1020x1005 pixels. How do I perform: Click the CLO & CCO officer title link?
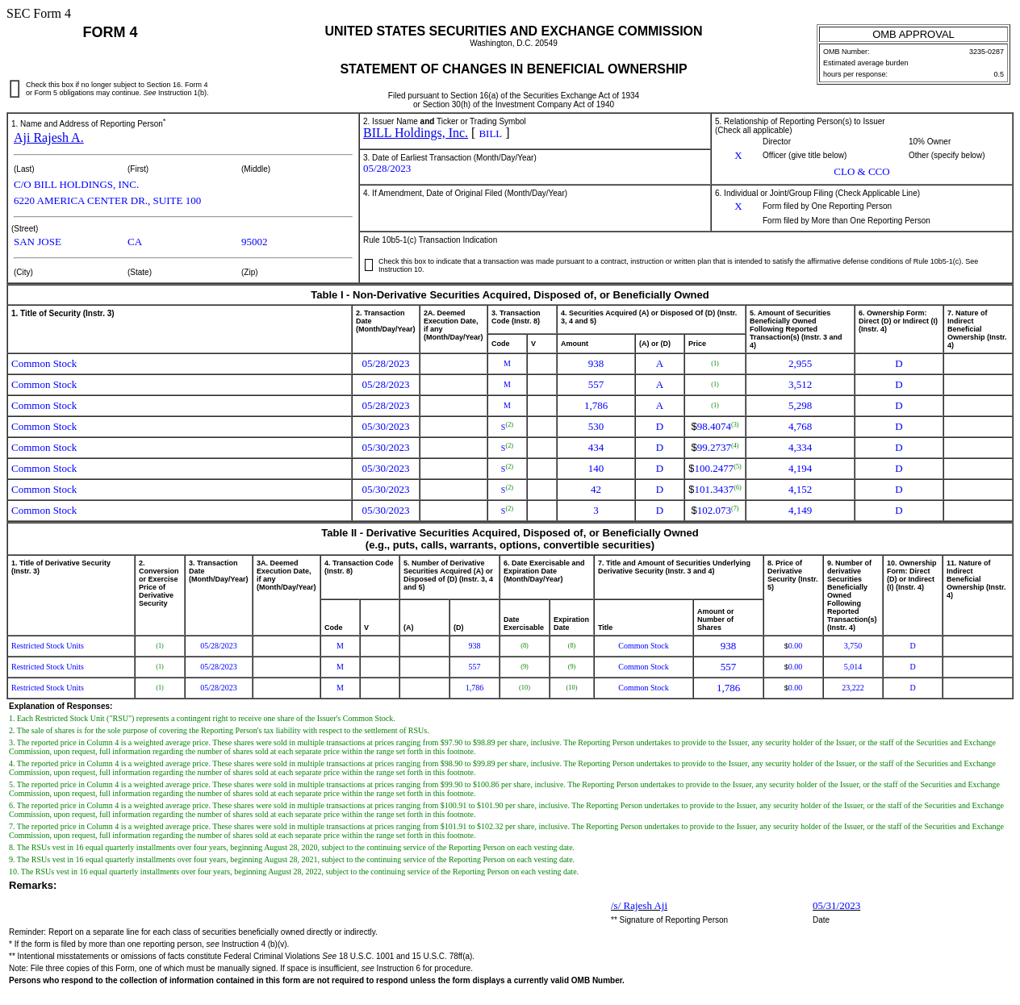pos(861,171)
